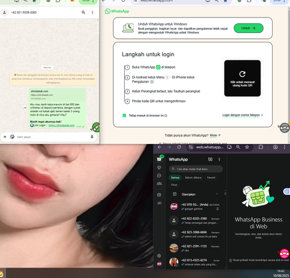Open chat +62 878-50... (Anda)
This screenshot has height=278, width=290.
[x=195, y=207]
